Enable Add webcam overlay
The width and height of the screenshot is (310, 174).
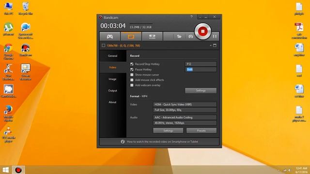point(132,85)
